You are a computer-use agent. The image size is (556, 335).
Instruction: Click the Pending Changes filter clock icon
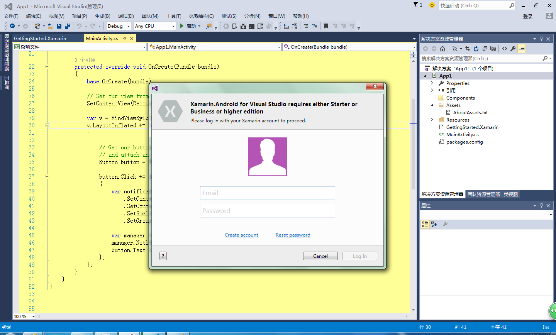tap(455, 49)
